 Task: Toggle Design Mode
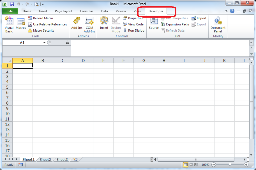pyautogui.click(x=116, y=24)
